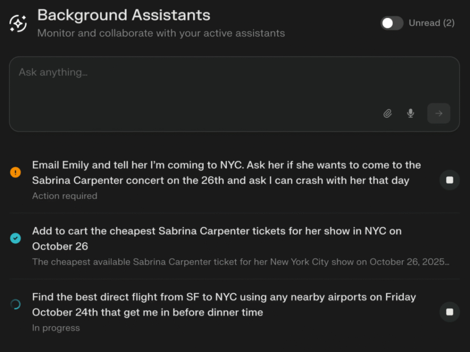Screen dimensions: 470x352
Task: Open the Email Emily assistant task
Action: tap(226, 173)
